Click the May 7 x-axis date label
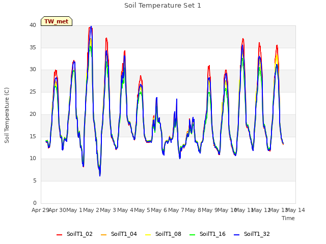Image resolution: width=326 pixels, height=244 pixels. 176,210
